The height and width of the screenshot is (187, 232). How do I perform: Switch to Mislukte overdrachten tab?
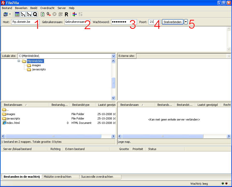[61, 177]
